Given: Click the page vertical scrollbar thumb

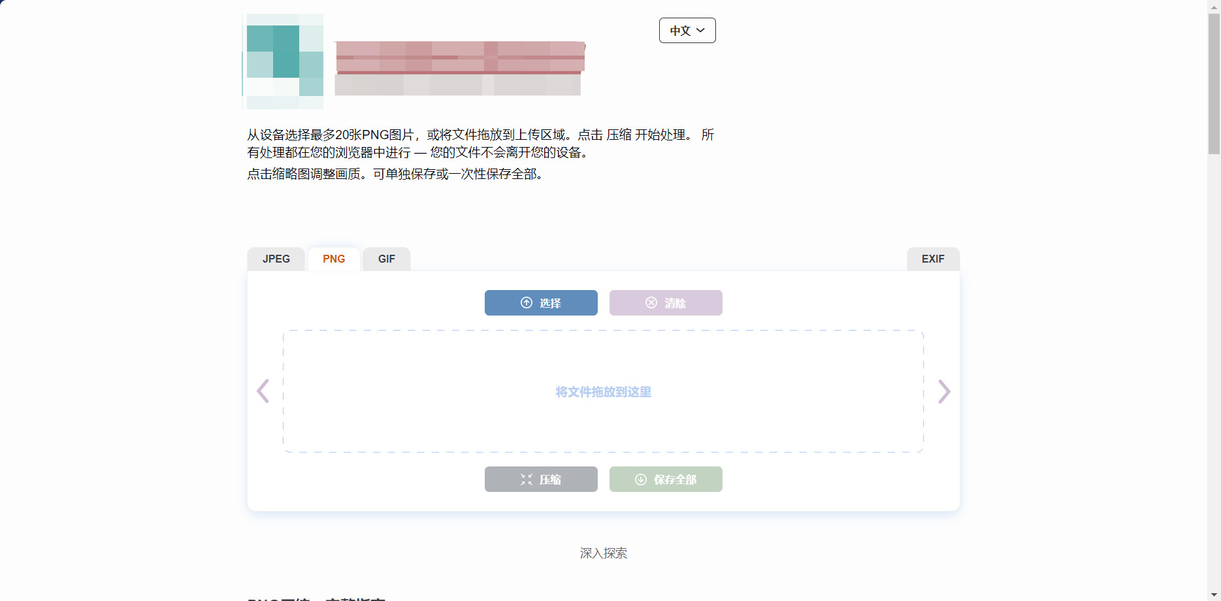Looking at the screenshot, I should 1214,84.
